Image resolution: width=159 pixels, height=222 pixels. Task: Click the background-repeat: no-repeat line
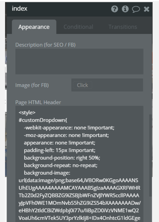[61, 165]
